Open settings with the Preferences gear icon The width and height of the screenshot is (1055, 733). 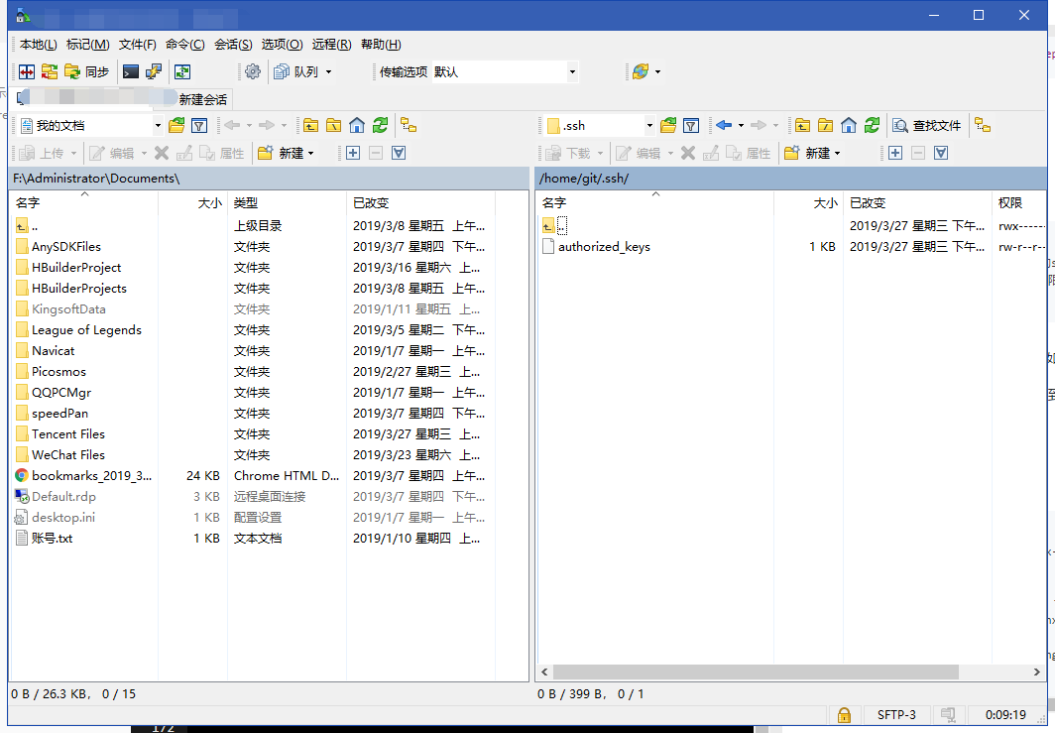[x=251, y=71]
